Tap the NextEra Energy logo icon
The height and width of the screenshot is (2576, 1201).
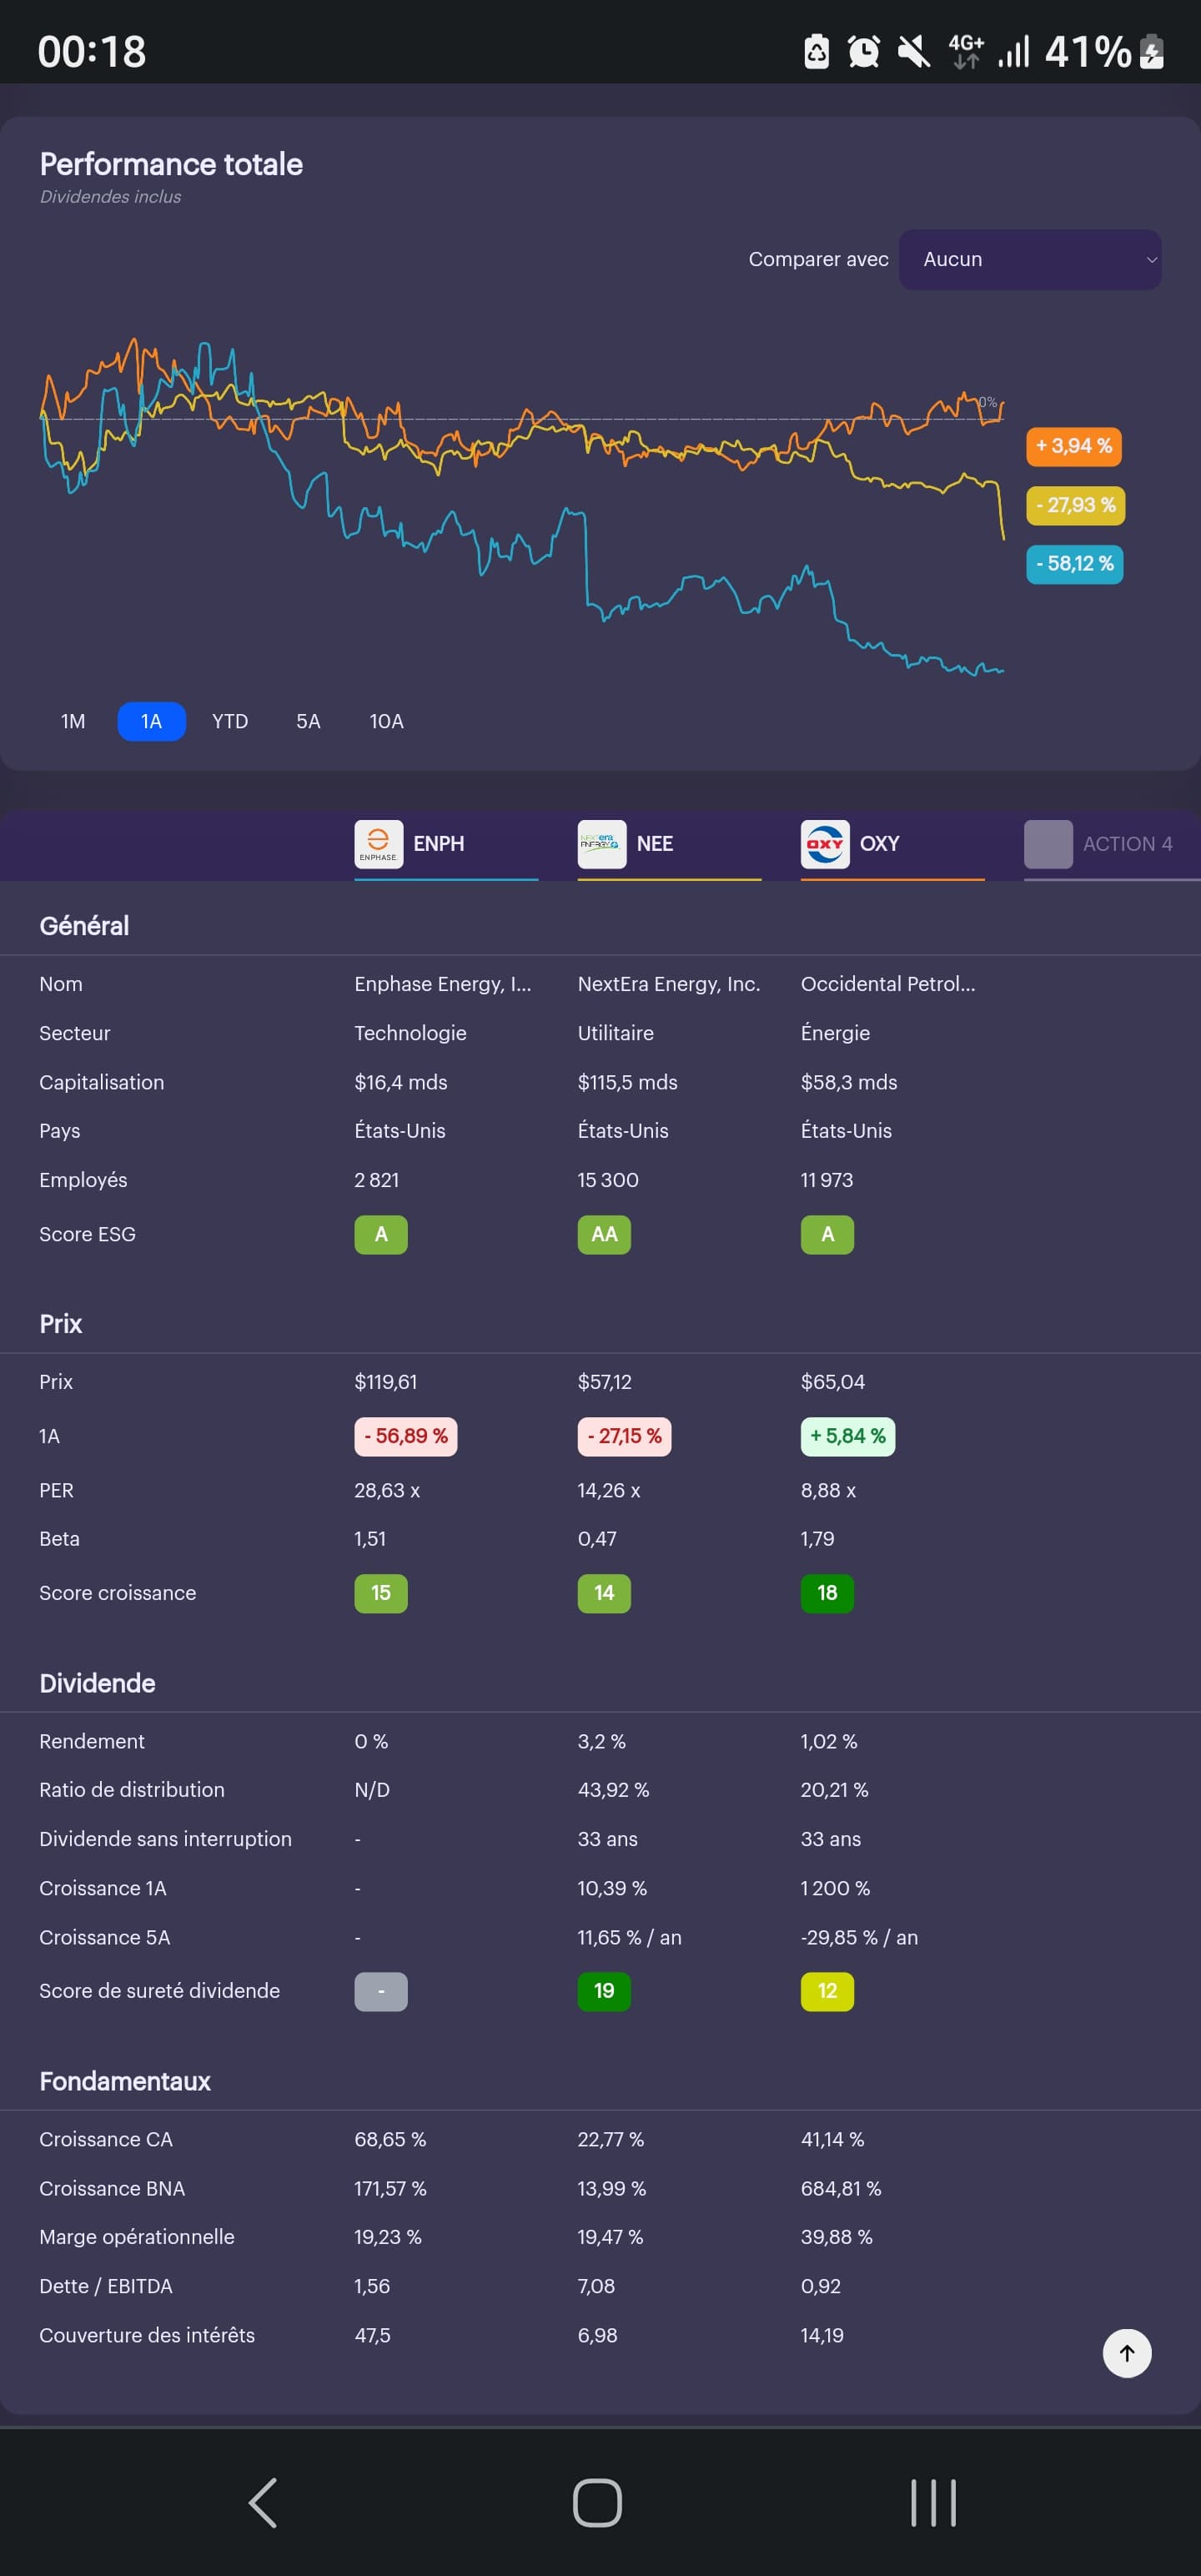click(602, 844)
